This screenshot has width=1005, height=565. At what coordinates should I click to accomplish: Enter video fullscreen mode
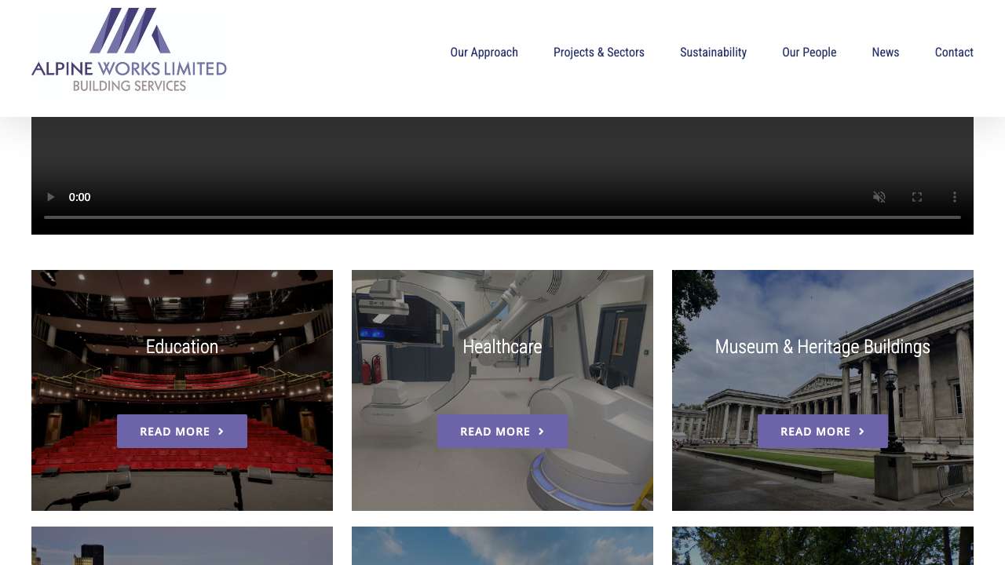917,197
